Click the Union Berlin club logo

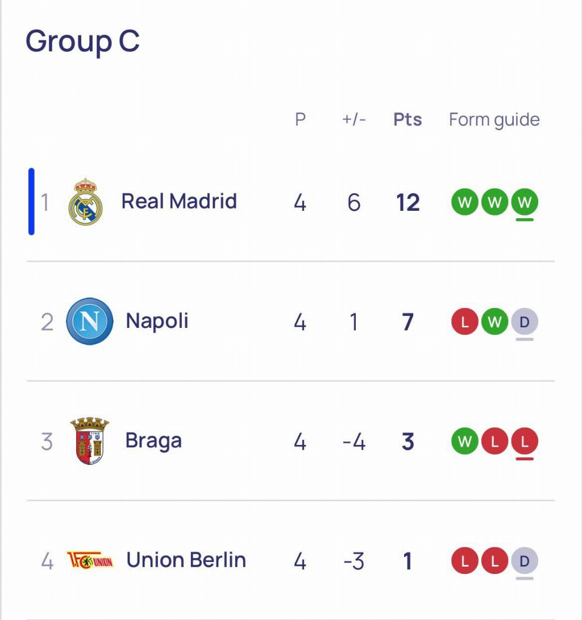pyautogui.click(x=90, y=561)
